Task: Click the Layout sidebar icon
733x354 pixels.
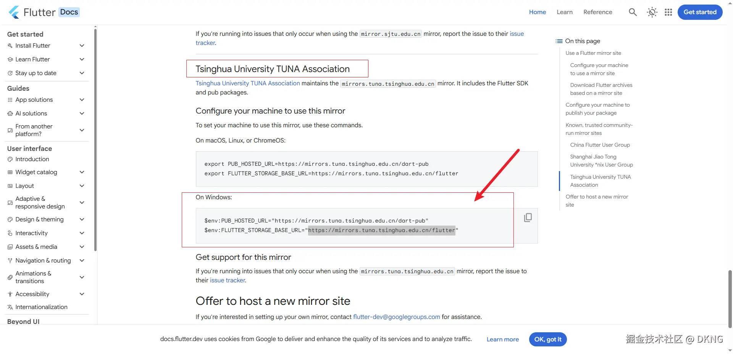Action: pos(10,186)
